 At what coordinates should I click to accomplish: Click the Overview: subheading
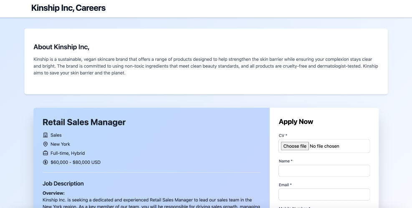click(53, 193)
